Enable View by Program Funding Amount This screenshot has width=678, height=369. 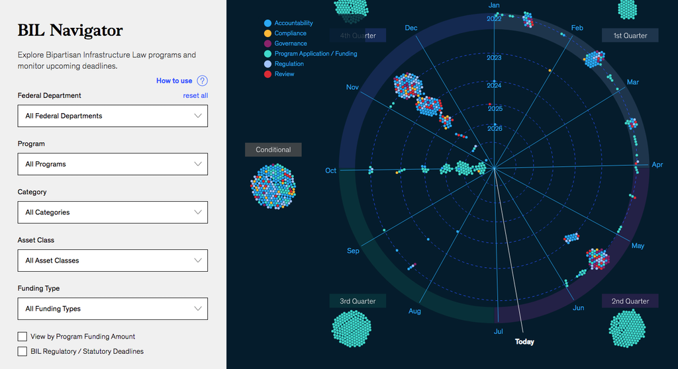tap(23, 337)
